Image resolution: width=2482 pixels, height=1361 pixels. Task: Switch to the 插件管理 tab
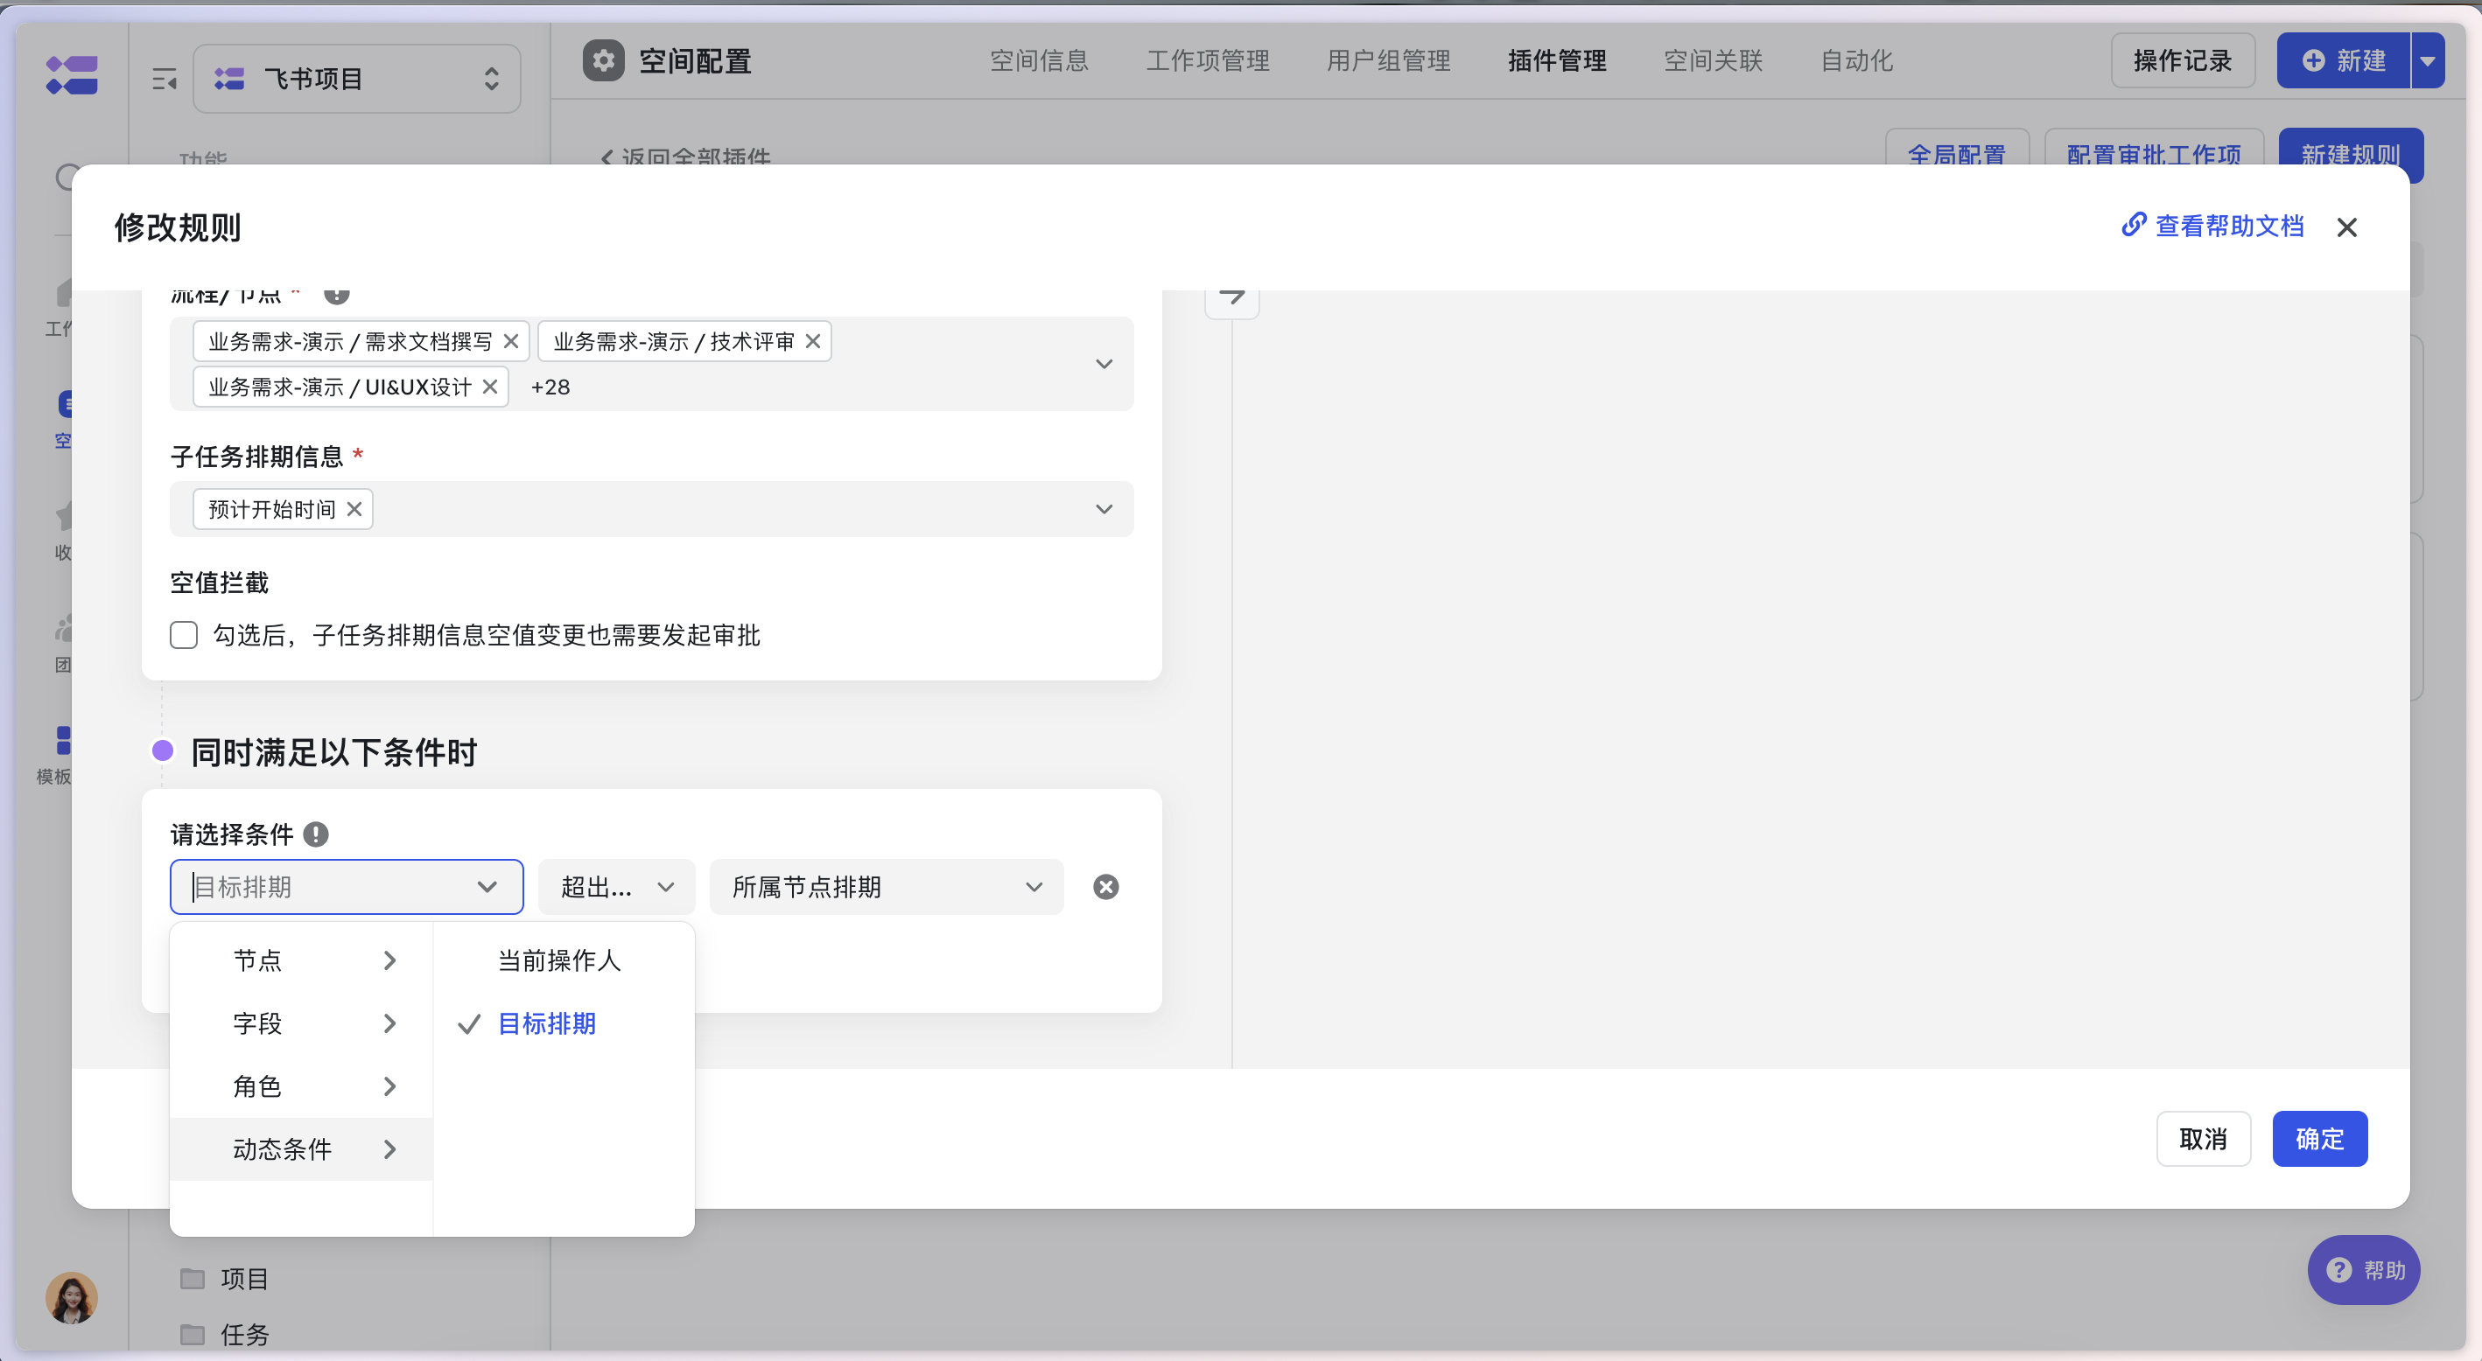pos(1557,60)
